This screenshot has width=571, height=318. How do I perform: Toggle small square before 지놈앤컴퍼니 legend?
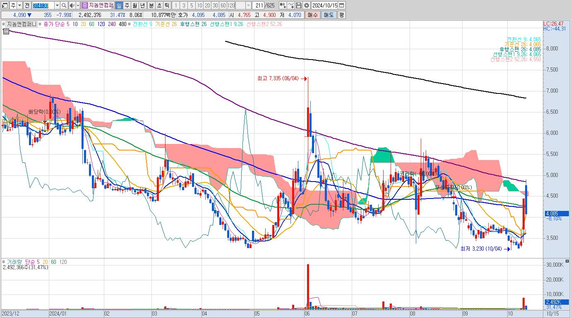tap(4, 24)
